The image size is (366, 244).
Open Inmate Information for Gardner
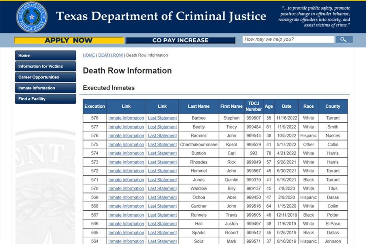click(x=126, y=206)
